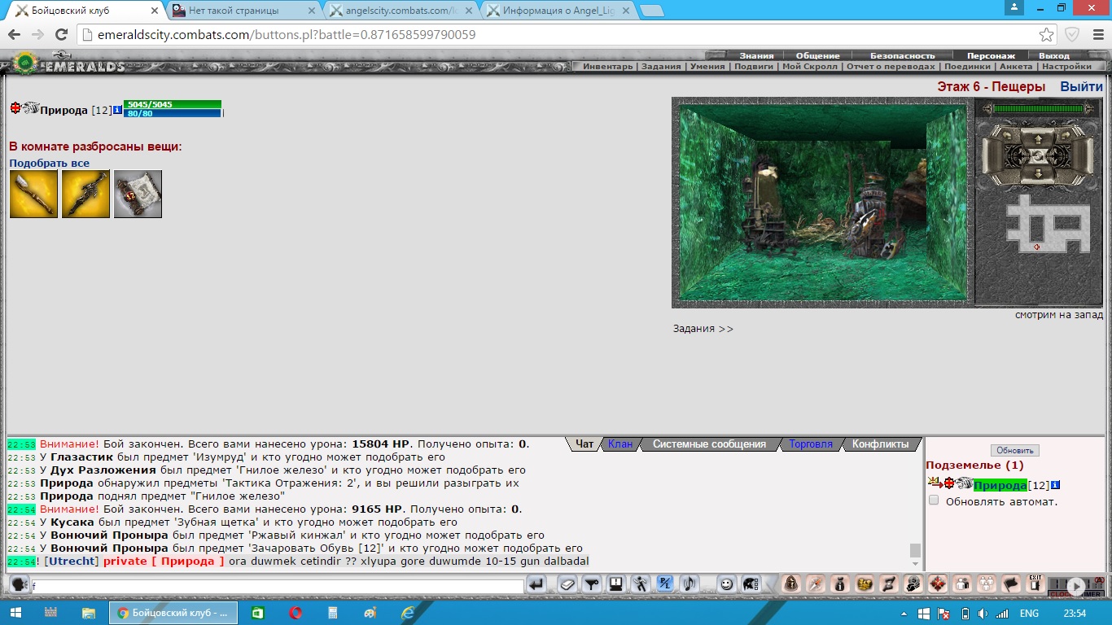
Task: Pick up the grey scroll item
Action: 138,194
